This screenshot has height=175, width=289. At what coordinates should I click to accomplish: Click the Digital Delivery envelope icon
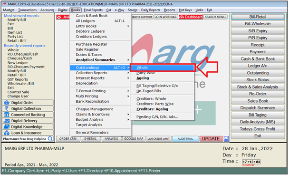7,121
